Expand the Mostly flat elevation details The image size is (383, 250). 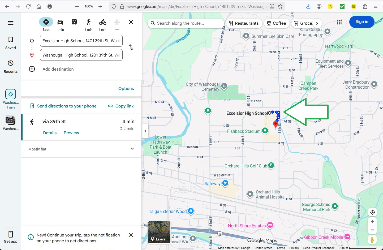pyautogui.click(x=132, y=149)
